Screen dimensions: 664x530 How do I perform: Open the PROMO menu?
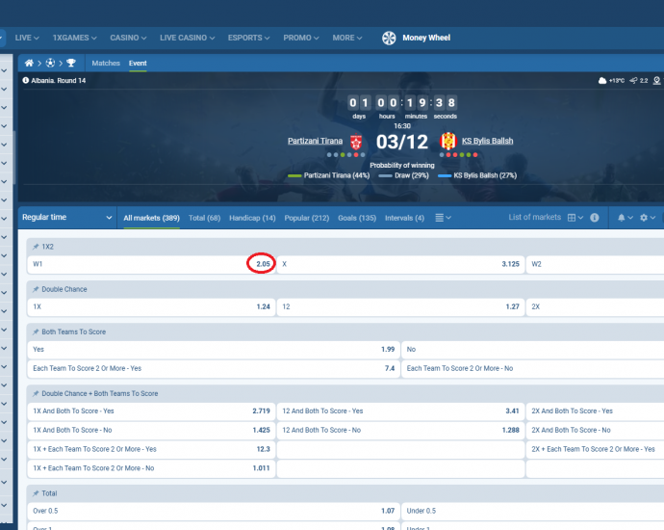tap(300, 38)
